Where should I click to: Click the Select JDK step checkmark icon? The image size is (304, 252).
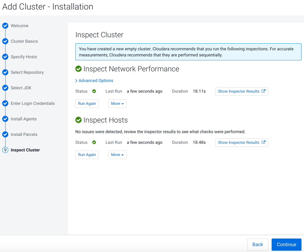[5, 88]
